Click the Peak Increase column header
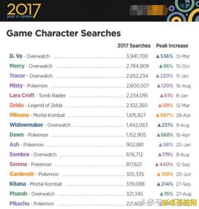Image resolution: width=199 pixels, height=209 pixels. pos(172,46)
